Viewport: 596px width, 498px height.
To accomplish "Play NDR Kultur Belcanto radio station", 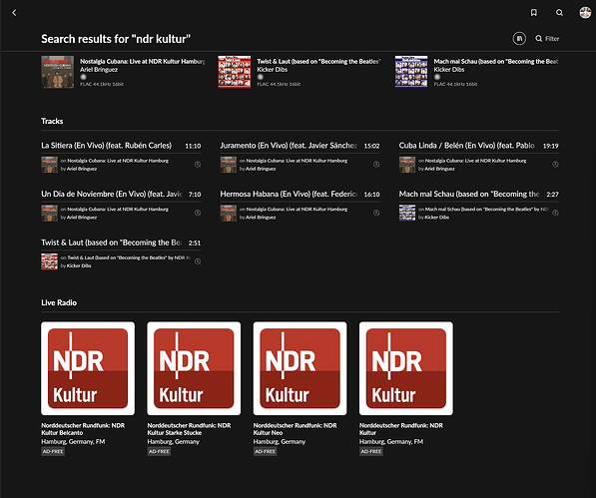I will (x=88, y=368).
